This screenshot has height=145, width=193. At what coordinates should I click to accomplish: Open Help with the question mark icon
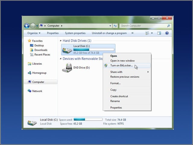[x=167, y=33]
